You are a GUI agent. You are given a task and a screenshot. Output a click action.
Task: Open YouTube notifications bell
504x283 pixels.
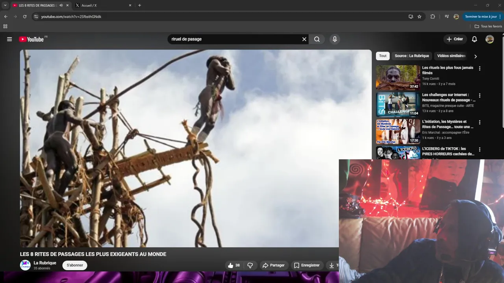pyautogui.click(x=474, y=39)
